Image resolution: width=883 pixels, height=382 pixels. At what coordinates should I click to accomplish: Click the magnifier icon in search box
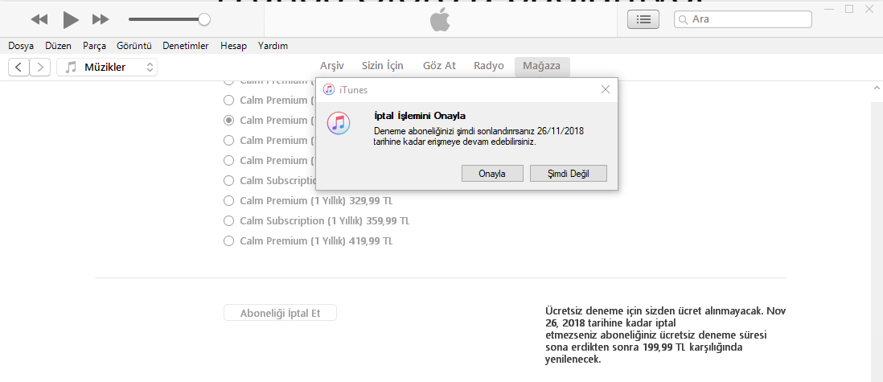tap(683, 20)
